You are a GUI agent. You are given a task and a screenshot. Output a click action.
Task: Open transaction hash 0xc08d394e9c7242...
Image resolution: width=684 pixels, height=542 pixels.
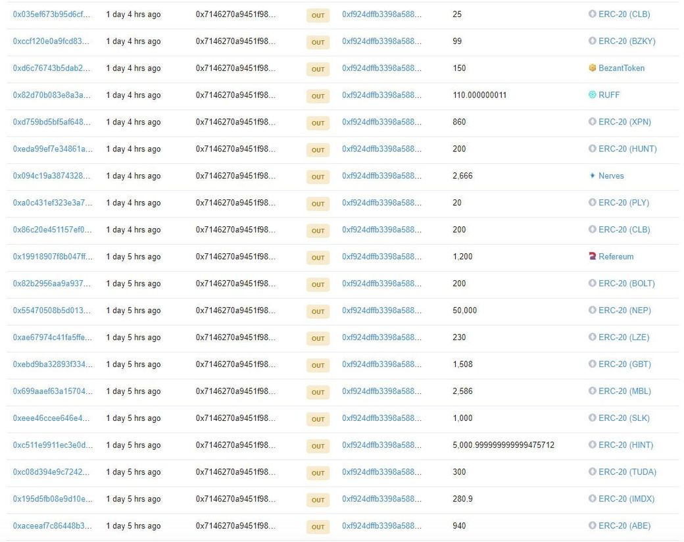pos(51,472)
